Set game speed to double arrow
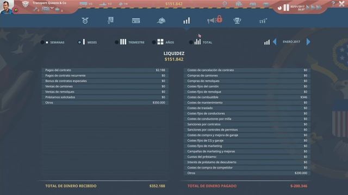Screen dimensions: 348x195 [x=313, y=7]
